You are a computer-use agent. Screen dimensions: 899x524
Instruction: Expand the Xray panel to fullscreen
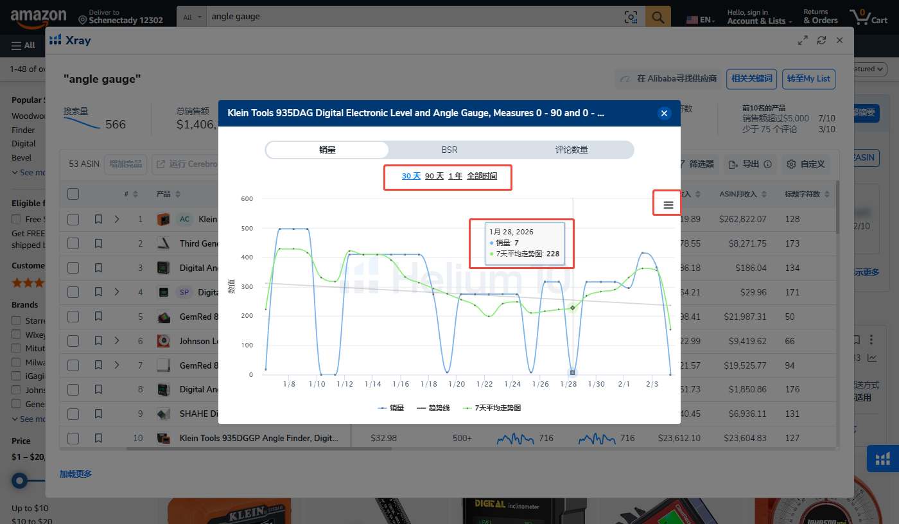[x=803, y=40]
